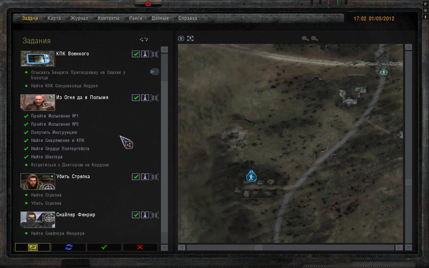429x268 pixels.
Task: Click the teal stalker marker on the map
Action: (384, 72)
